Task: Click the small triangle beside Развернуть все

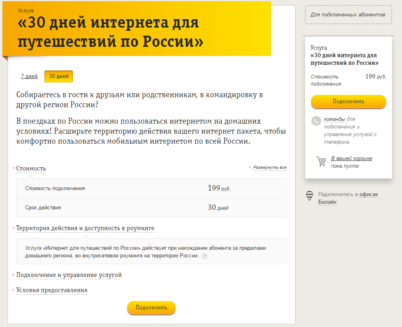Action: point(250,167)
